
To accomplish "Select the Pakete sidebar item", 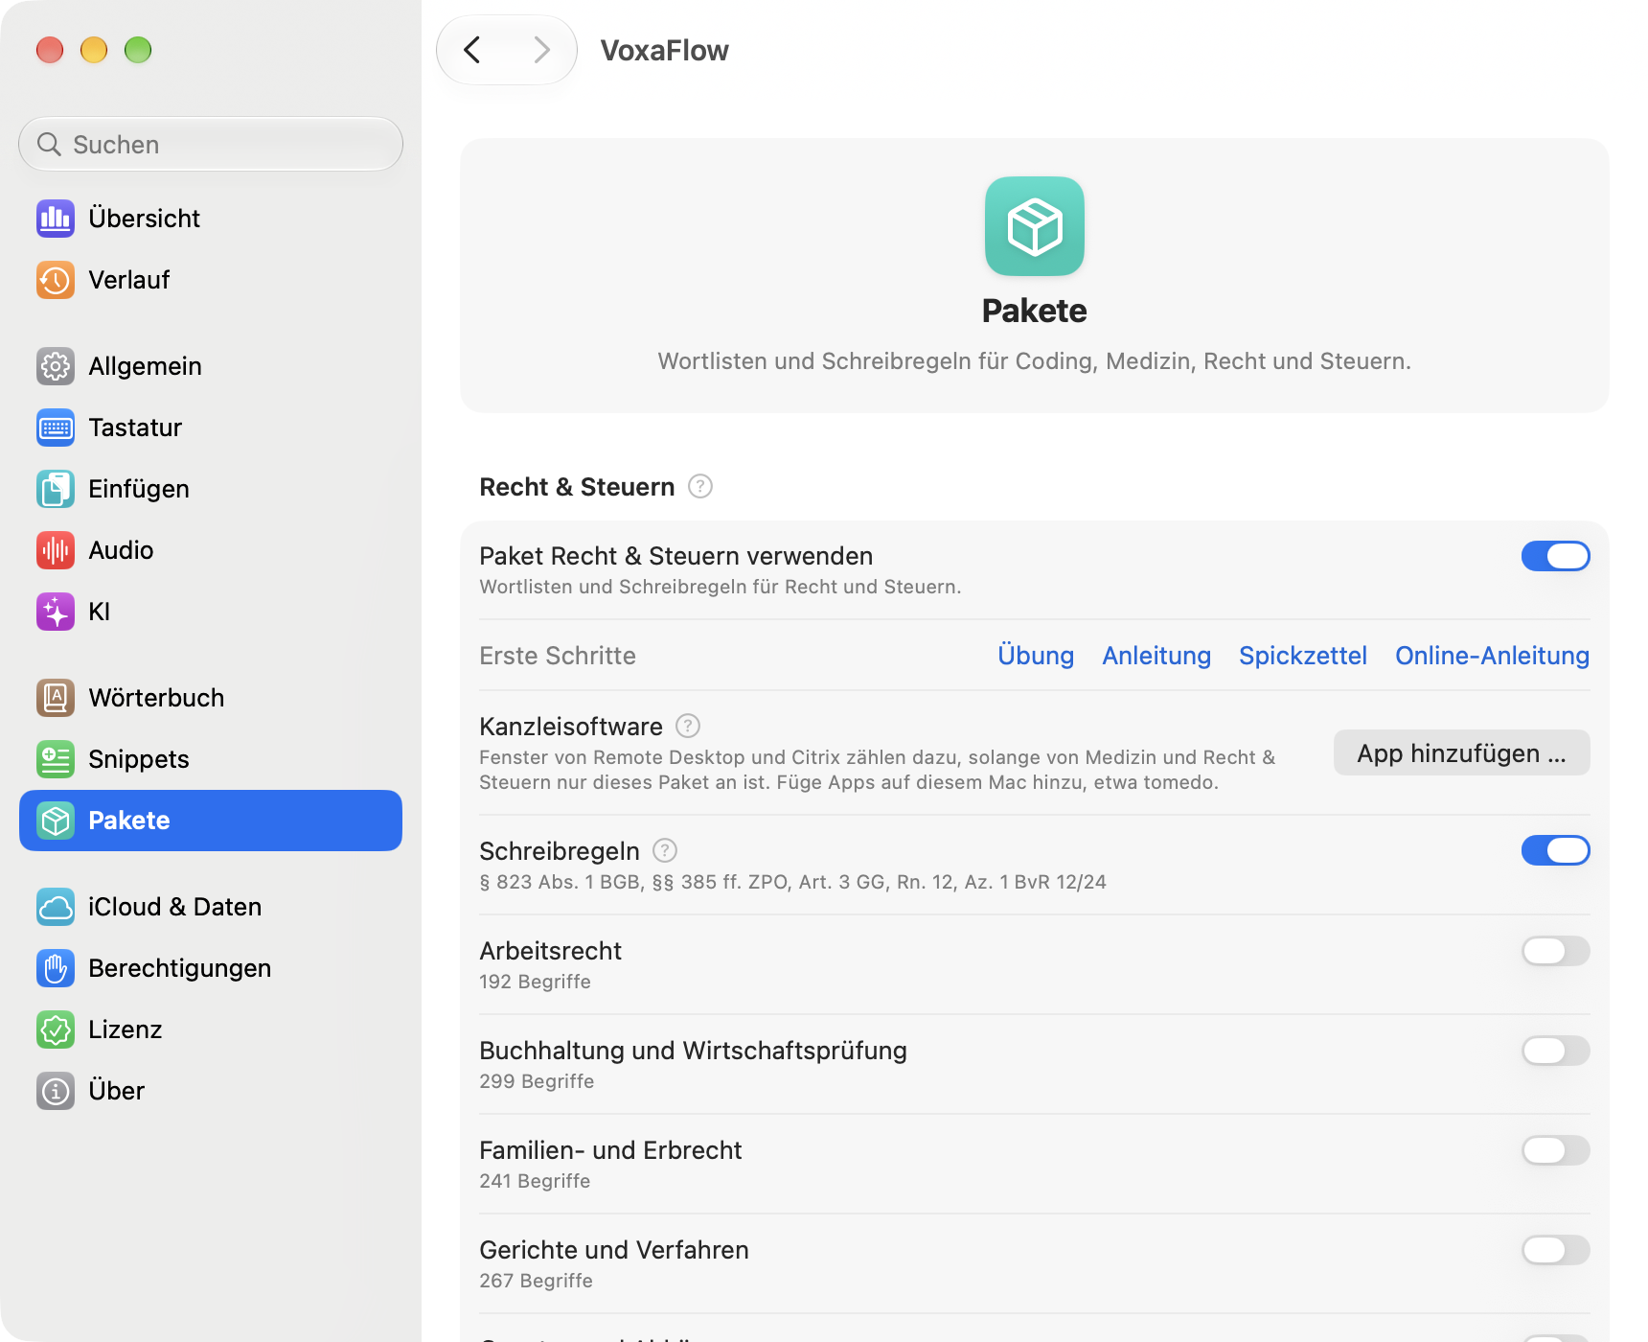I will [x=211, y=821].
